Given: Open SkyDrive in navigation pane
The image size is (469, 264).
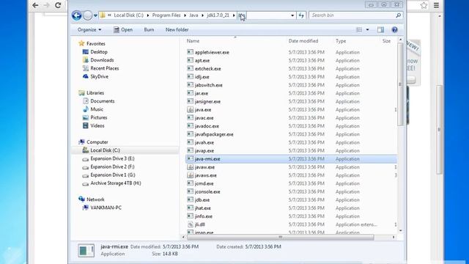Looking at the screenshot, I should (x=100, y=76).
